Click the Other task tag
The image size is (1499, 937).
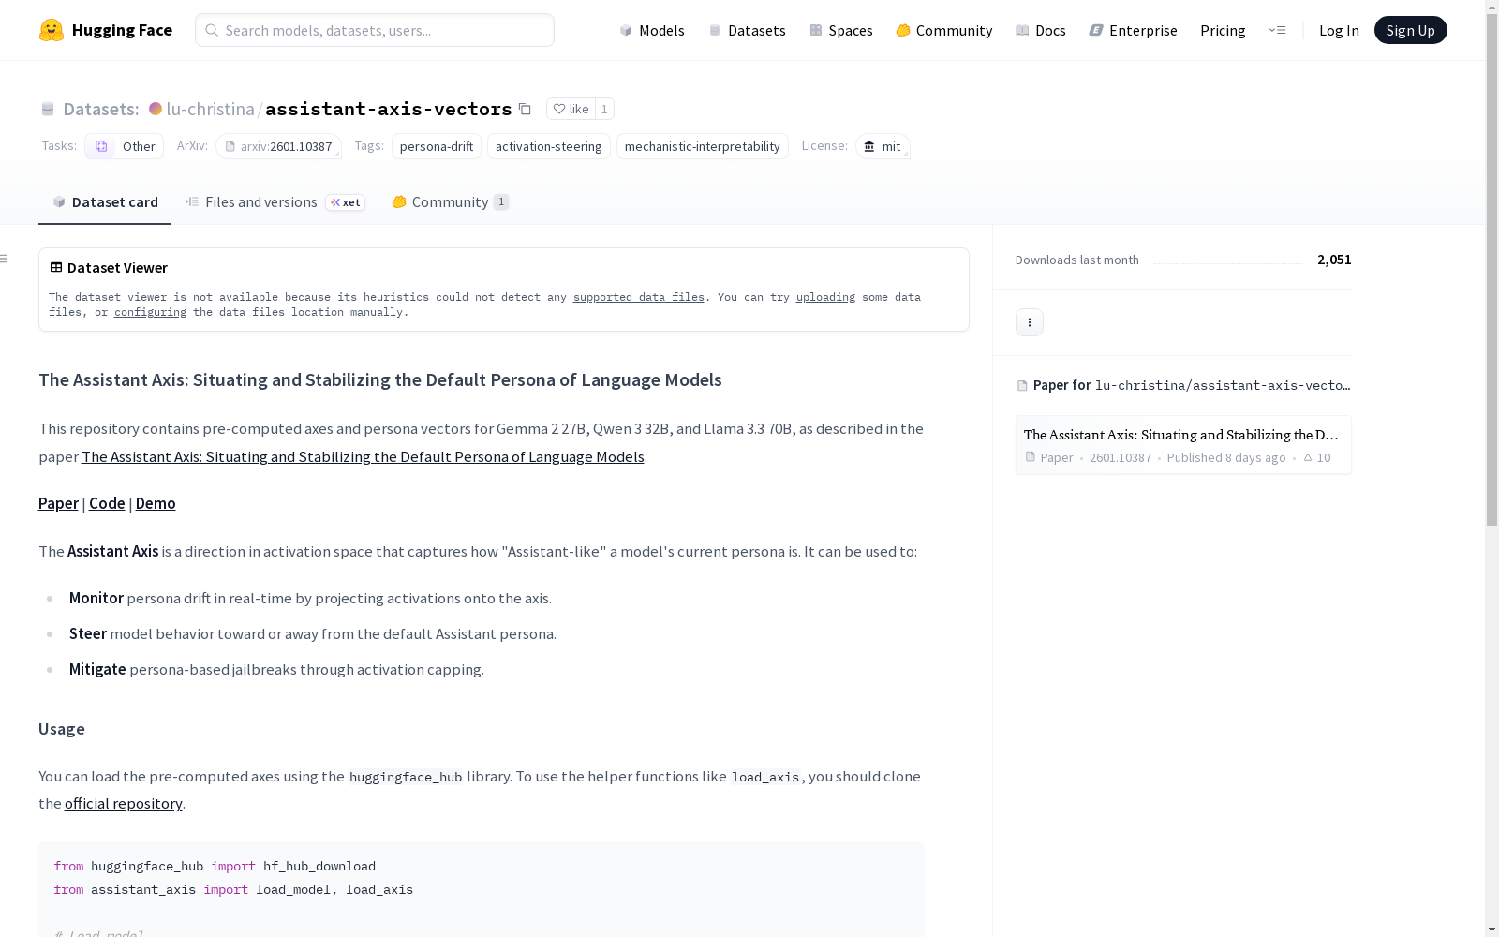point(125,146)
